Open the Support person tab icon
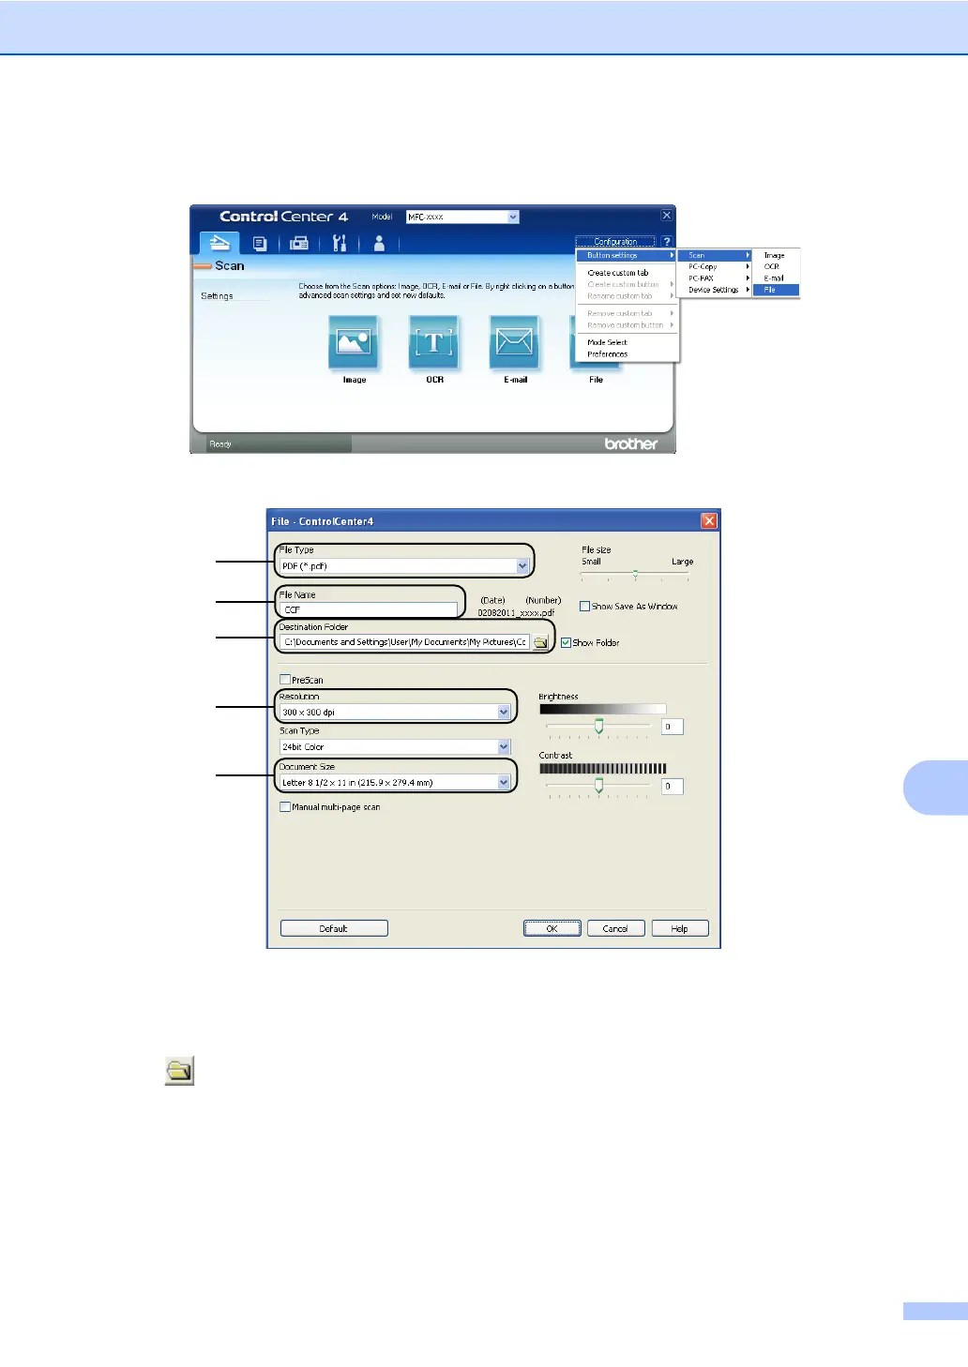This screenshot has height=1367, width=968. [379, 244]
